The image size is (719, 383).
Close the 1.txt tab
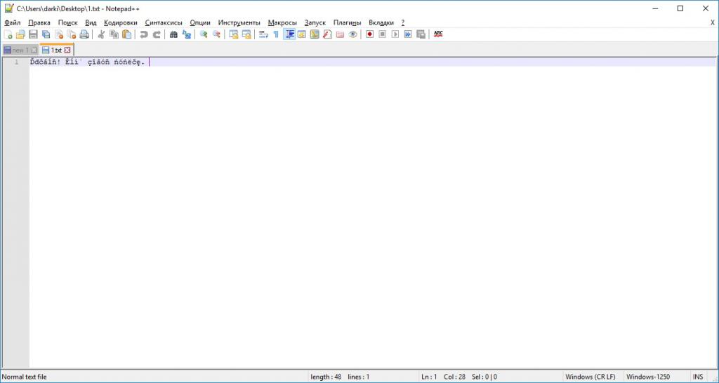coord(67,50)
